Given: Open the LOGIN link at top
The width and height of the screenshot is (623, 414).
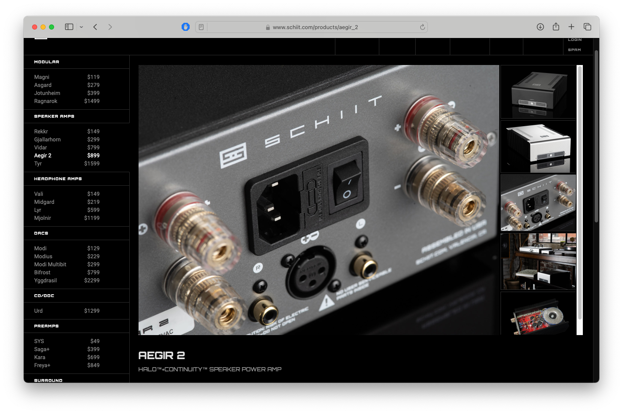Looking at the screenshot, I should pos(574,40).
